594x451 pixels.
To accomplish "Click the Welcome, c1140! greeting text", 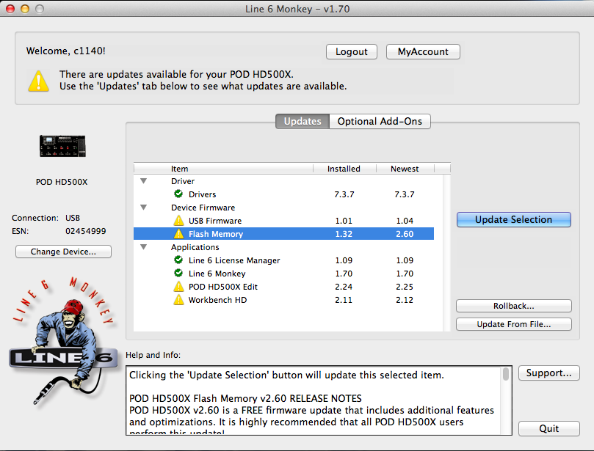I will (x=66, y=51).
